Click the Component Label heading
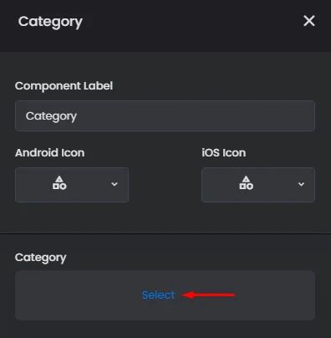331x338 pixels. (x=64, y=86)
